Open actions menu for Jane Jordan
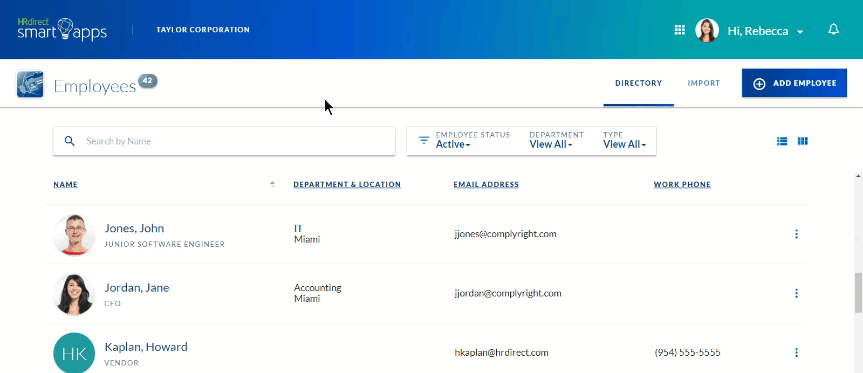The width and height of the screenshot is (863, 373). click(796, 293)
